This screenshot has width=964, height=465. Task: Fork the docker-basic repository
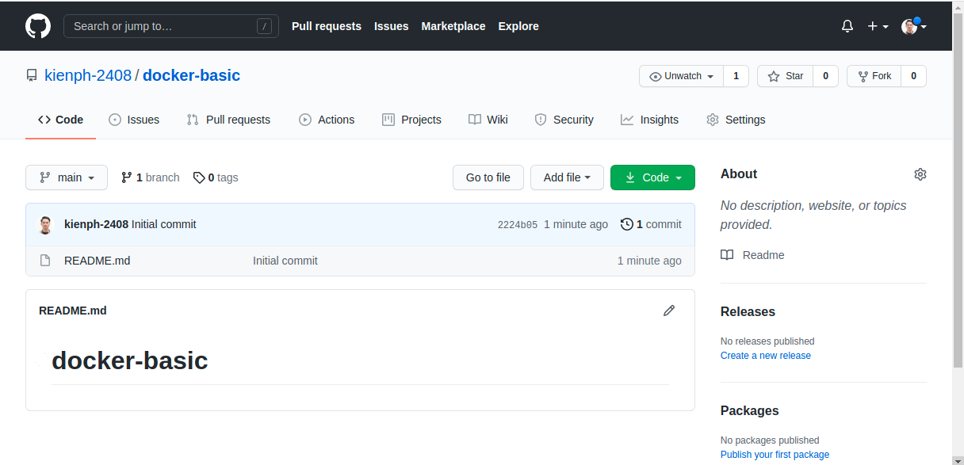point(874,76)
